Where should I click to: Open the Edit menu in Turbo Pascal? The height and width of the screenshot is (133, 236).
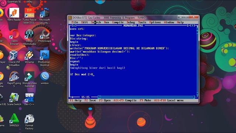click(x=84, y=22)
